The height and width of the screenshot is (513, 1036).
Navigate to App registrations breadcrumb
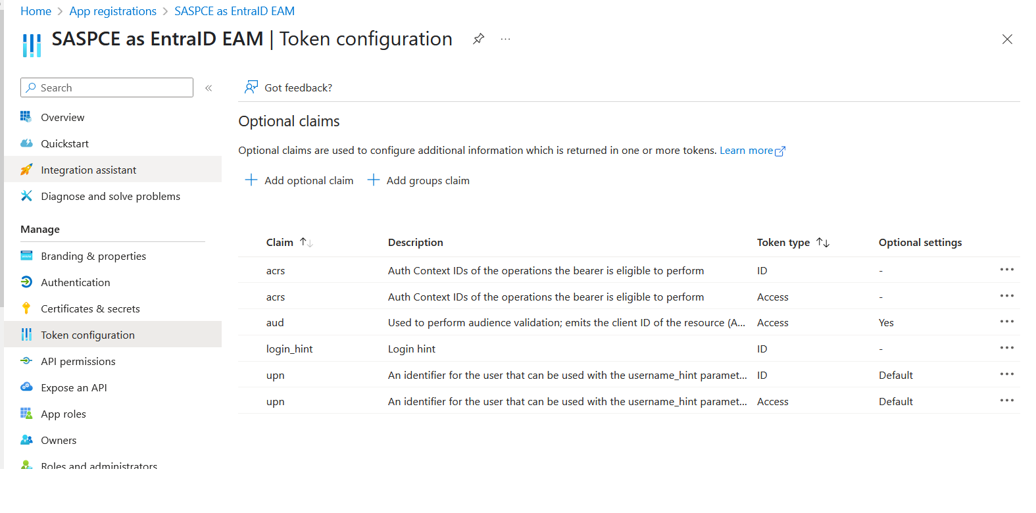pos(112,11)
